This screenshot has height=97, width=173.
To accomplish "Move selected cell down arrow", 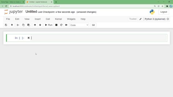I will 40,25.
